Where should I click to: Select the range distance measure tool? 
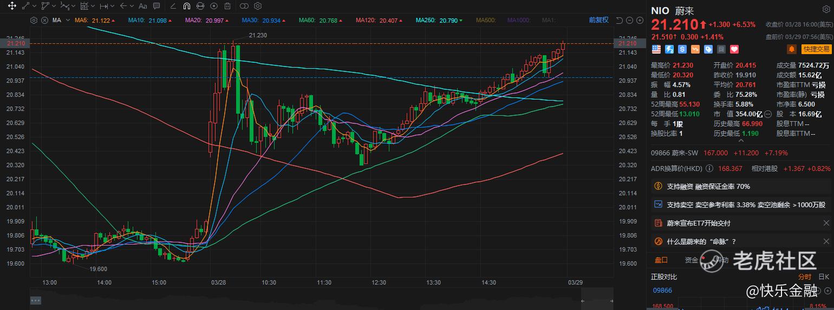coord(104,6)
